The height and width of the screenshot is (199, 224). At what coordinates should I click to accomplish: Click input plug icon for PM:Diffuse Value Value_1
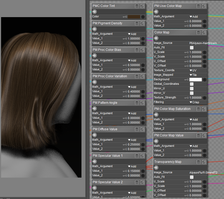pos(143,144)
